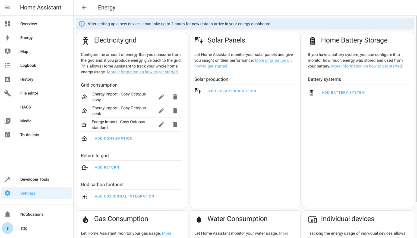Viewport: 417px width, 238px height.
Task: Open the To-do lists sidebar icon
Action: 7,135
